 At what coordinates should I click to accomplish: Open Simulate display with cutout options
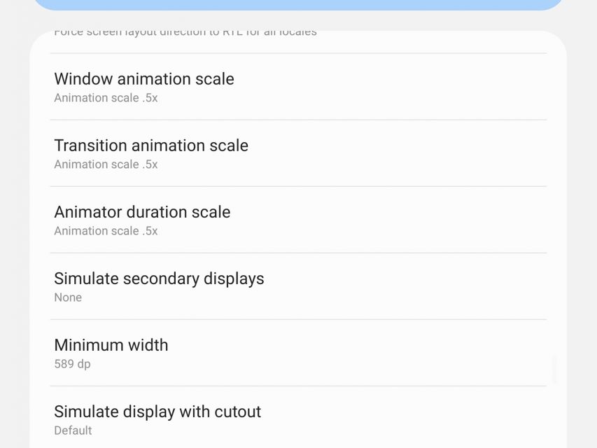tap(157, 412)
